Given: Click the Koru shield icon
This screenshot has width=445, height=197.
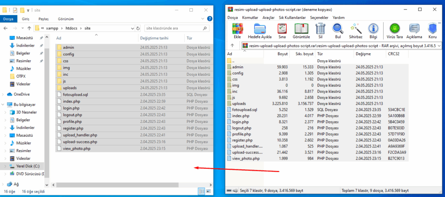Looking at the screenshot, I should pyautogui.click(x=432, y=29).
